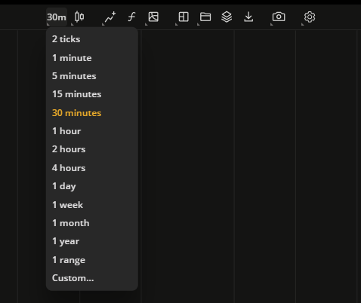Click the download data icon

[248, 17]
